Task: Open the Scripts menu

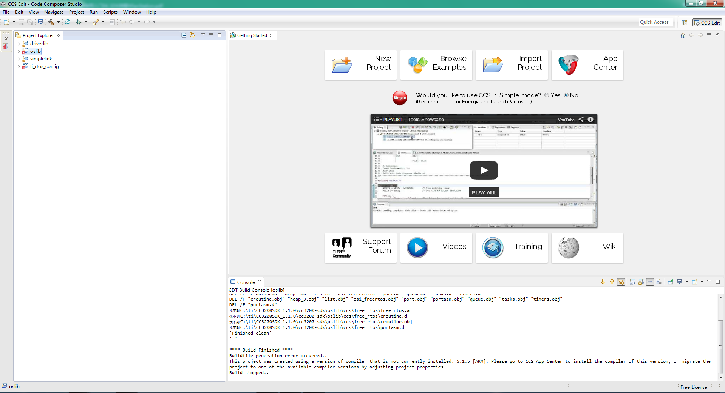Action: point(110,12)
